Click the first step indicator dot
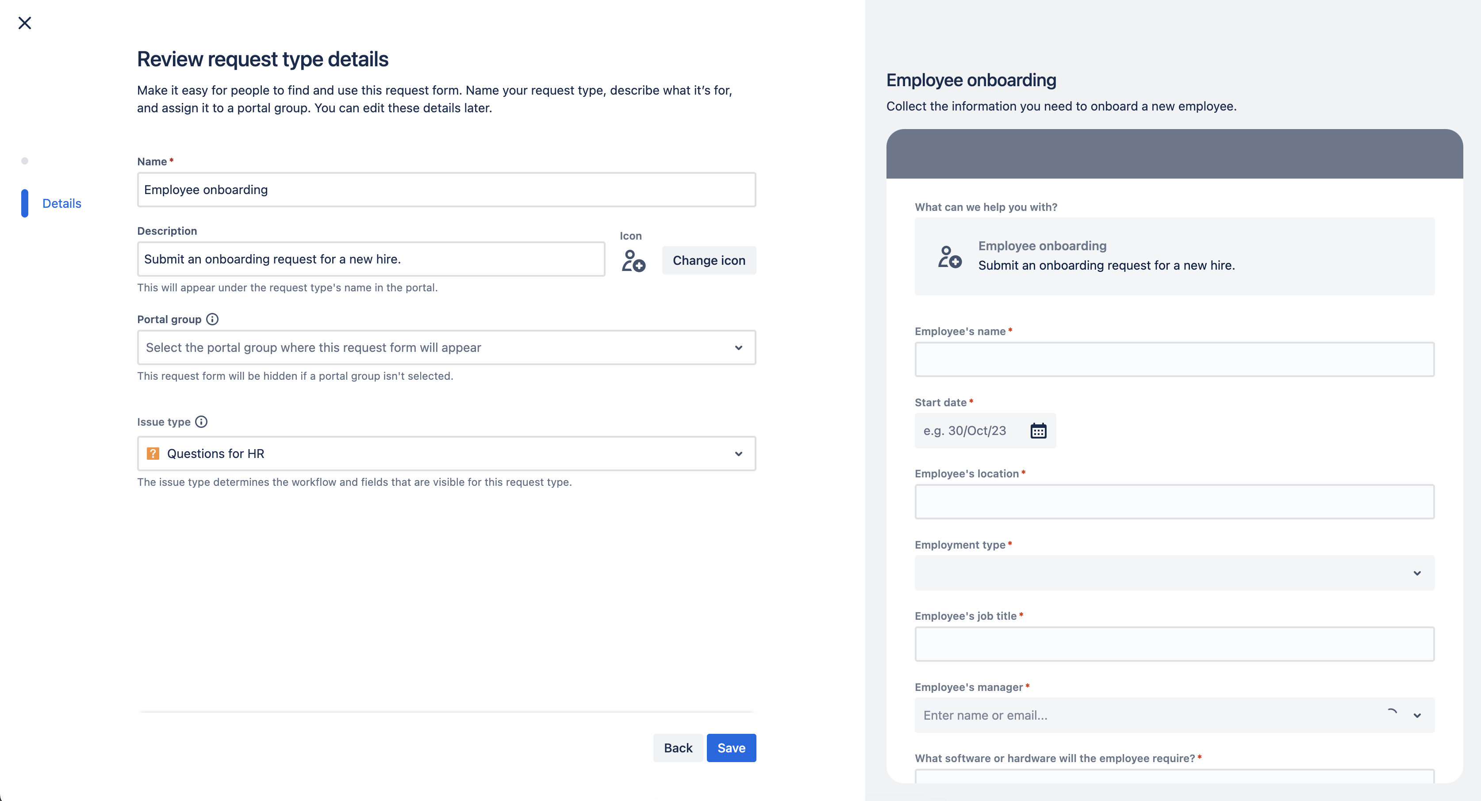Image resolution: width=1481 pixels, height=801 pixels. [x=25, y=161]
